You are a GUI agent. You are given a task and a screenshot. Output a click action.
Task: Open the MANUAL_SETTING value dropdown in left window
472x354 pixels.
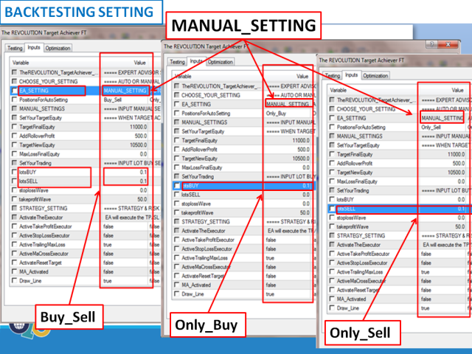(125, 91)
